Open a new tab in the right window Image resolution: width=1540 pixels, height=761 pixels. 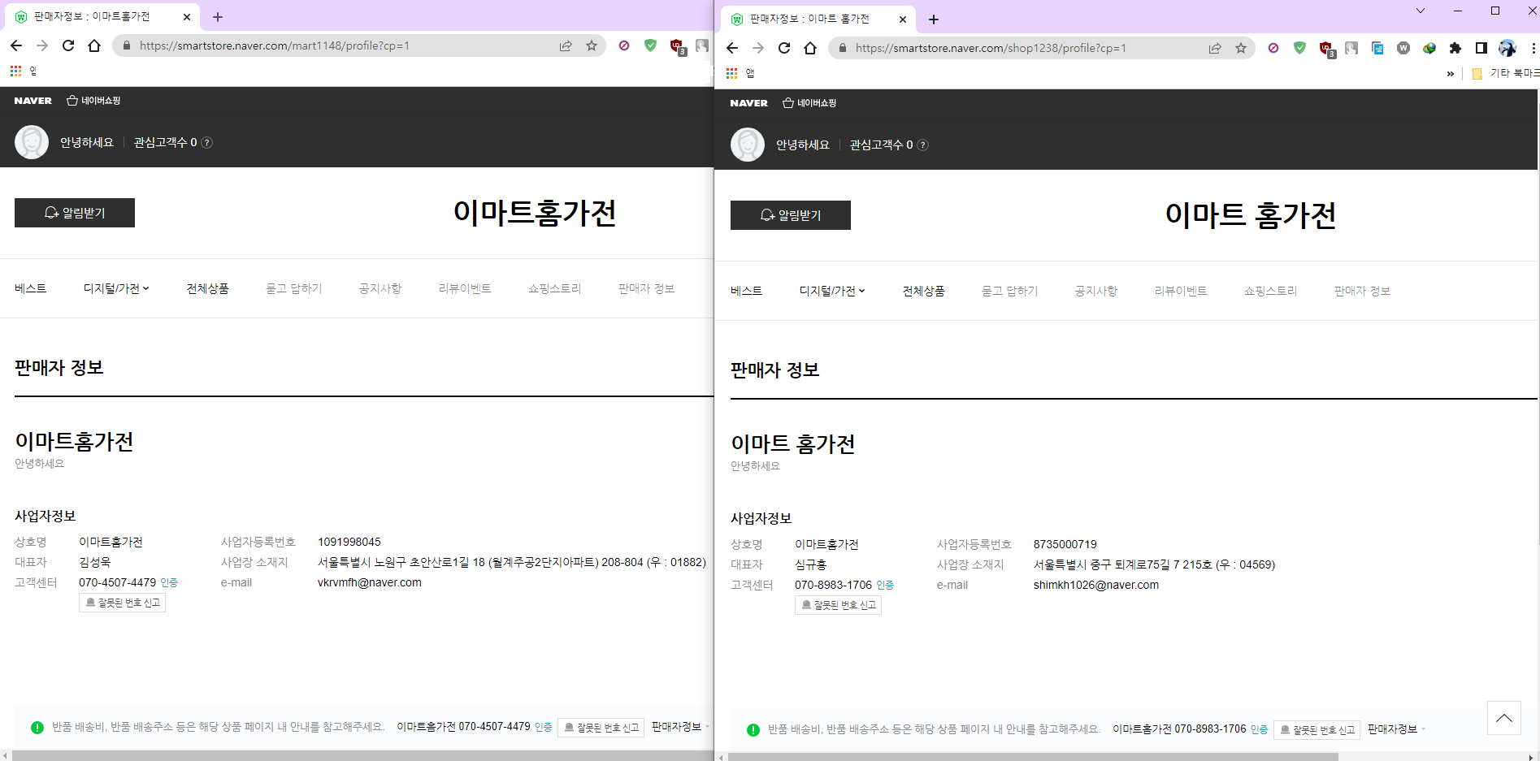click(x=934, y=19)
